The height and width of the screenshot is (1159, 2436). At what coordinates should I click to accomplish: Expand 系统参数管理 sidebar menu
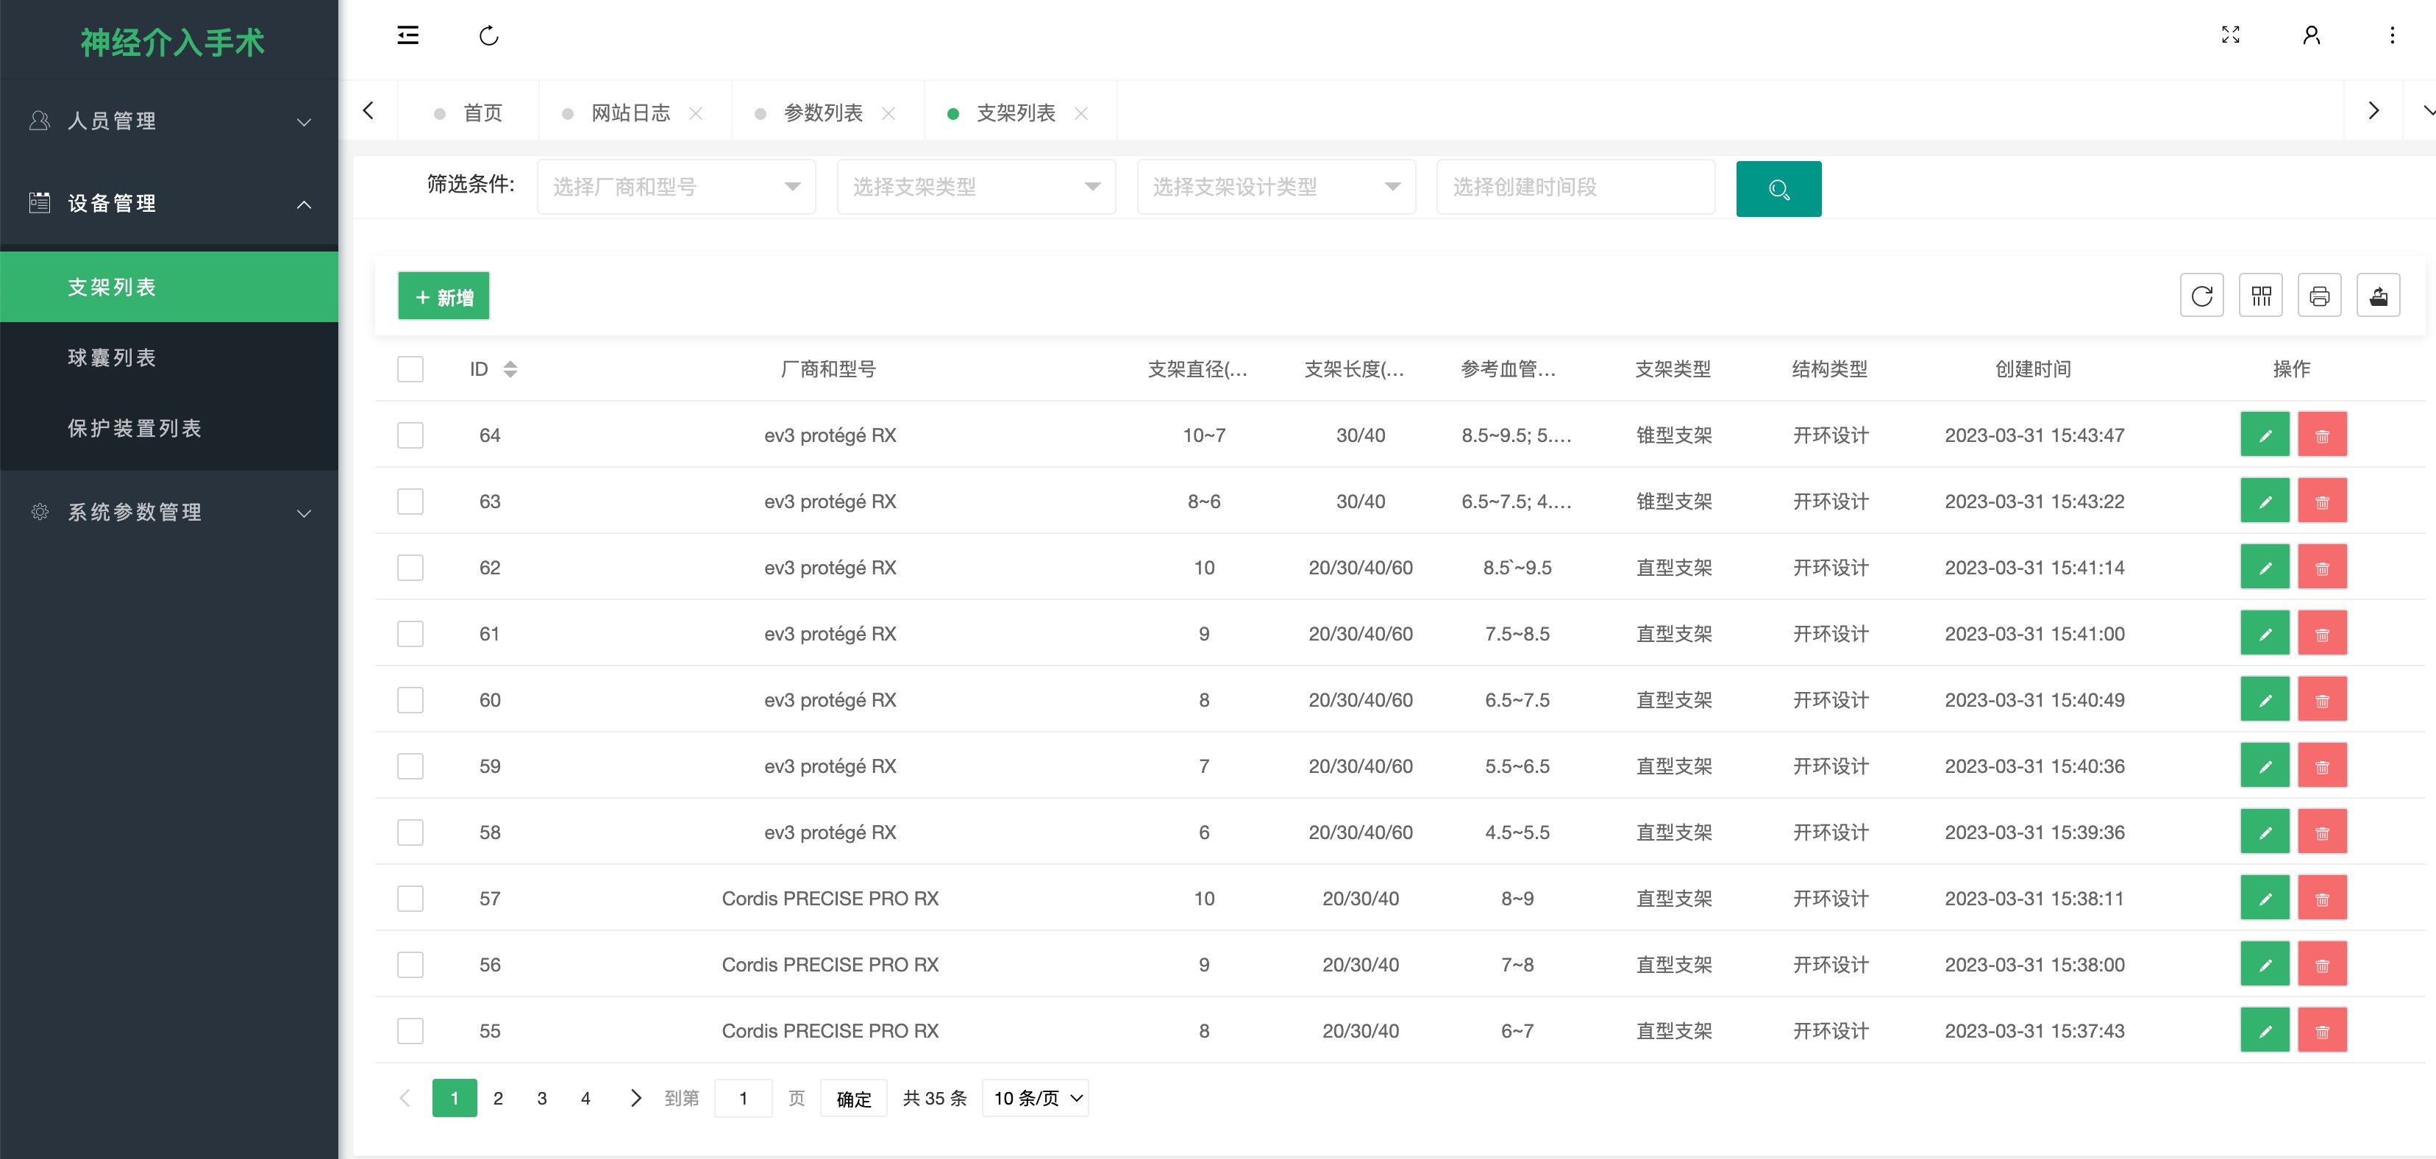coord(169,513)
